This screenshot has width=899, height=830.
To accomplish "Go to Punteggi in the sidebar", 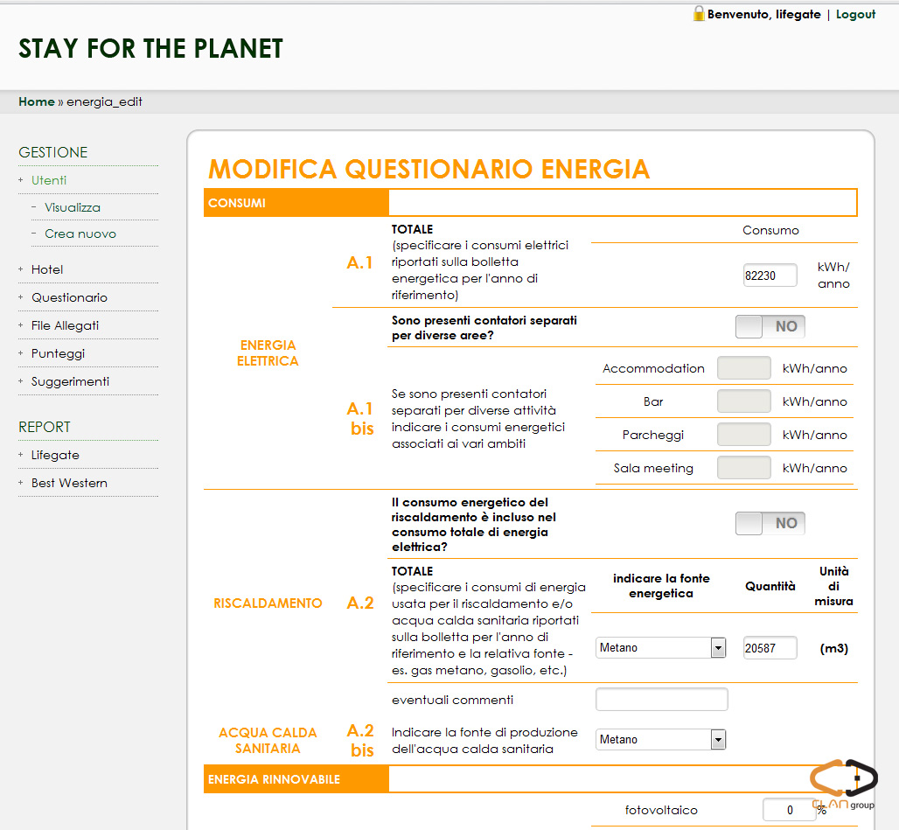I will click(58, 353).
